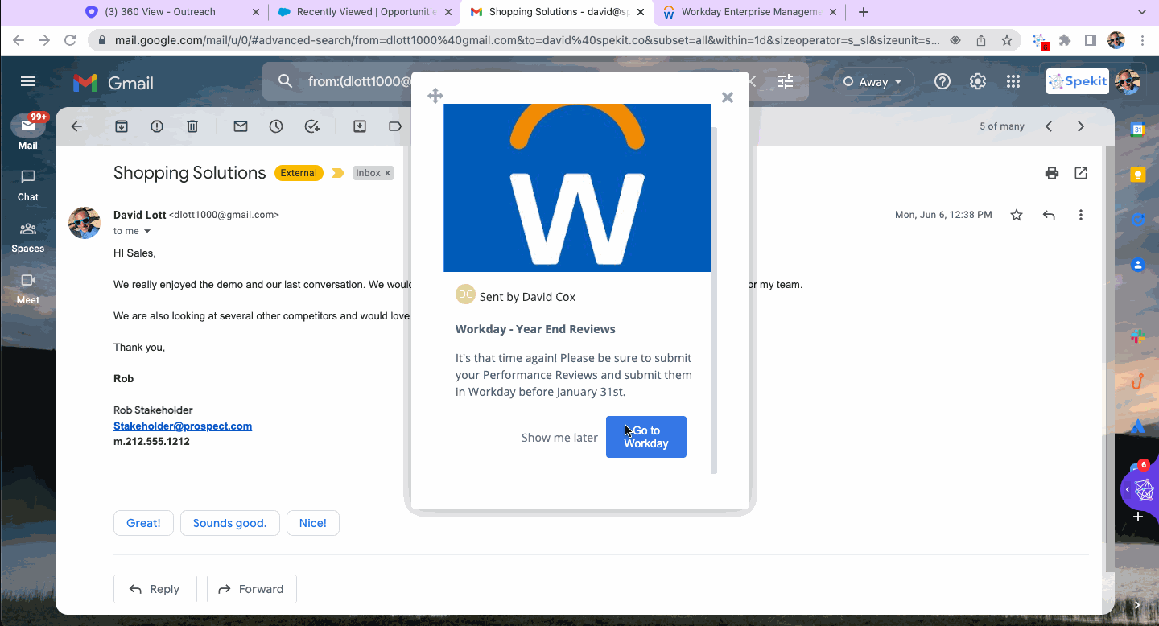Snooze this email with the clock icon
The width and height of the screenshot is (1159, 626).
click(x=276, y=126)
